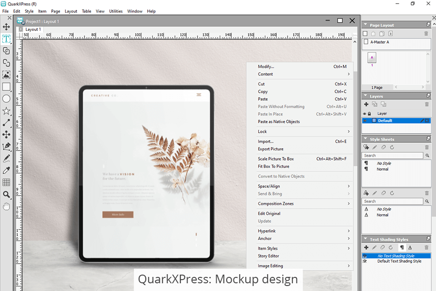
Task: Select the Eyedropper tool
Action: [6, 170]
